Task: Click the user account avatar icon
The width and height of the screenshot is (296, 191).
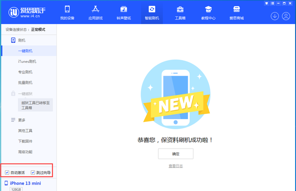Action: 286,16
